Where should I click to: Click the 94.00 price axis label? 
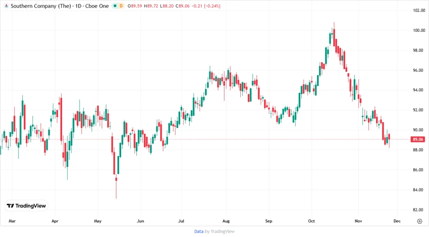point(418,90)
